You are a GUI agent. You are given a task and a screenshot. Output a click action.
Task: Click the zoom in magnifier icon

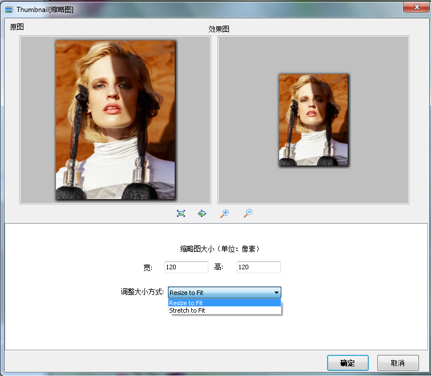(x=225, y=213)
